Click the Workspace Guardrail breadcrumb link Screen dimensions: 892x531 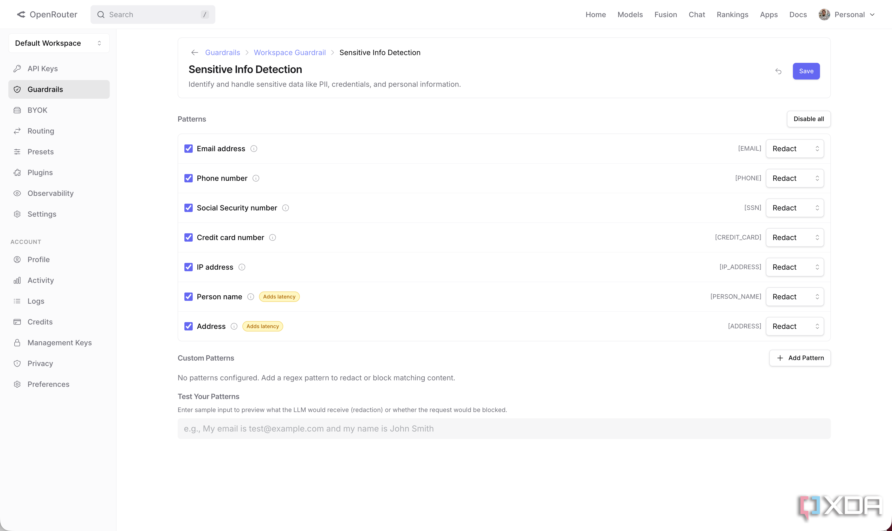[289, 52]
